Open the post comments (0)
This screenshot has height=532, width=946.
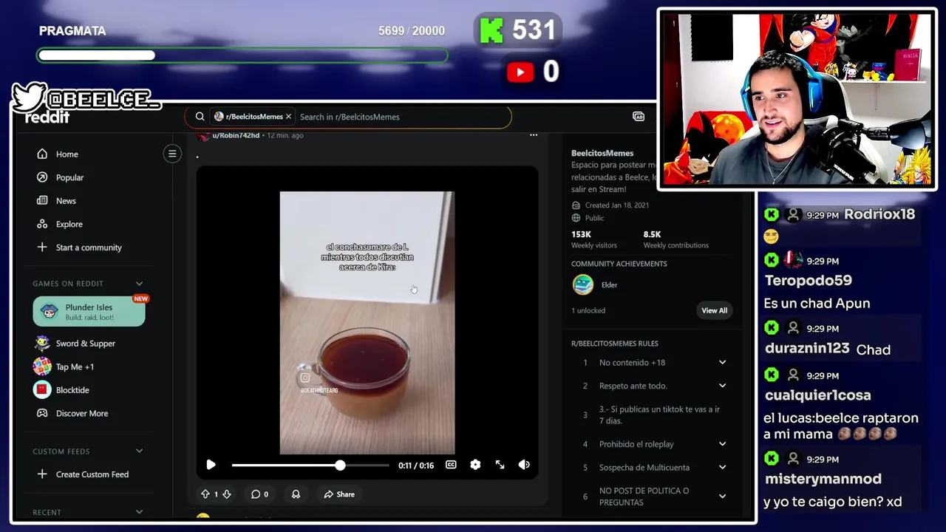click(259, 494)
